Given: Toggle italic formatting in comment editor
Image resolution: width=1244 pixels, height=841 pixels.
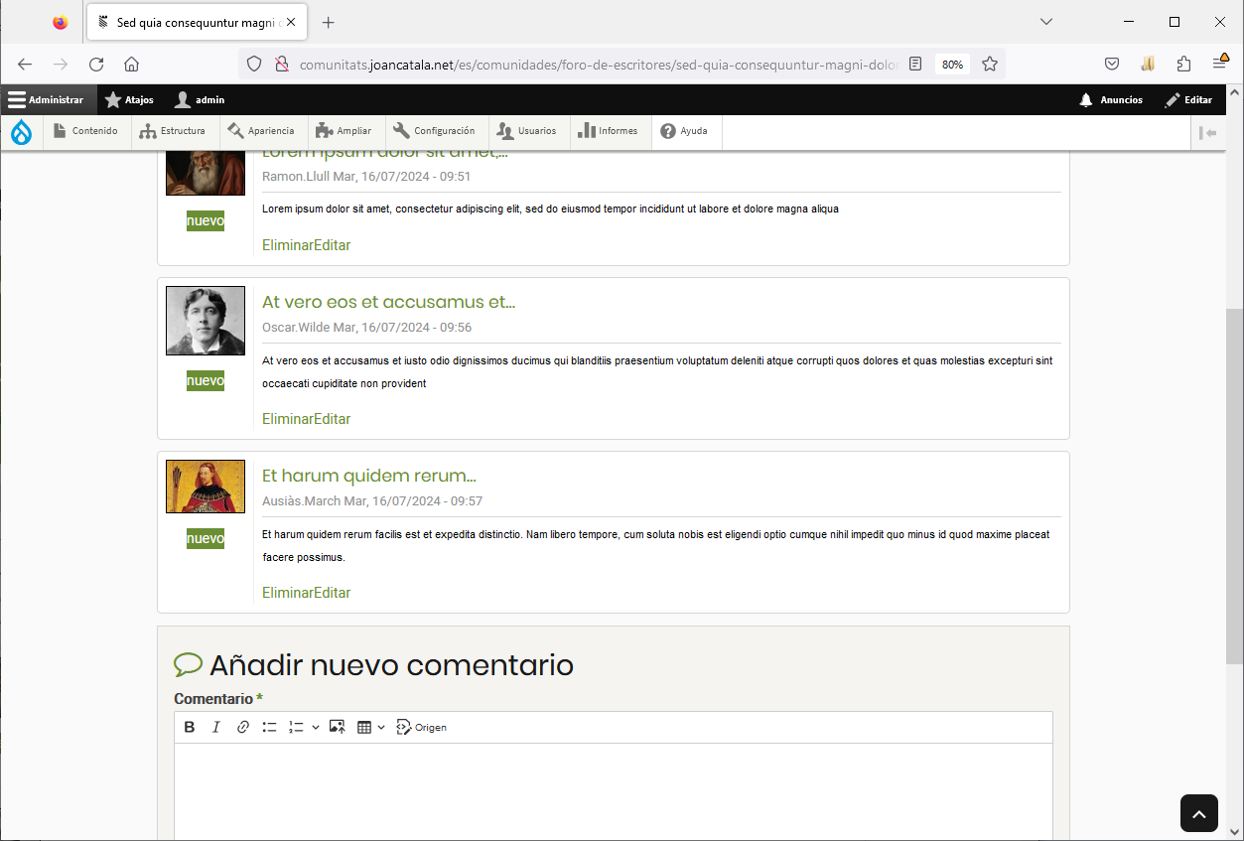Looking at the screenshot, I should (215, 727).
